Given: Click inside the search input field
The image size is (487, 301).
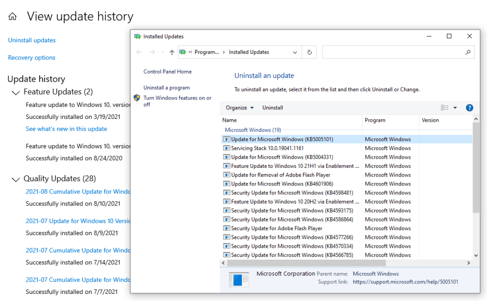Looking at the screenshot, I should 395,52.
